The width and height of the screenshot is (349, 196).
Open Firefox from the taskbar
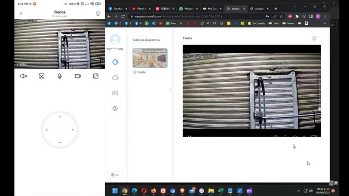154,191
